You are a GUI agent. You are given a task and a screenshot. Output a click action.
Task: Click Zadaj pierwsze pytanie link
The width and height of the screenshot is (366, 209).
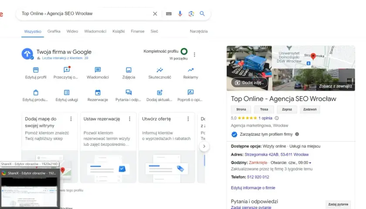(x=251, y=207)
